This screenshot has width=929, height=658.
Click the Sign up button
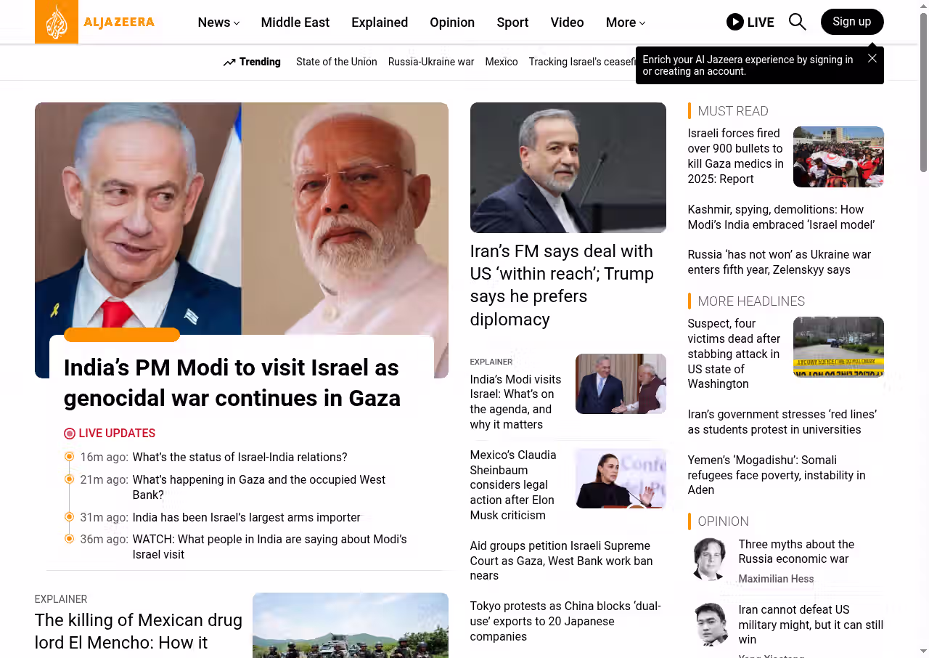[852, 22]
